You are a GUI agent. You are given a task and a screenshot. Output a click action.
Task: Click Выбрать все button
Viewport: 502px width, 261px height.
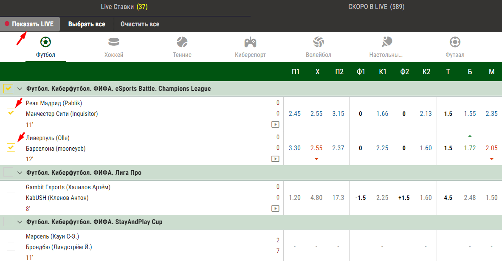point(87,24)
